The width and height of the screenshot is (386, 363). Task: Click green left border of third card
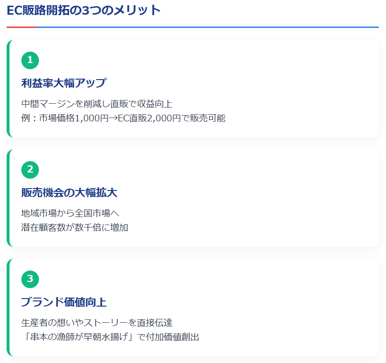[x=8, y=308]
